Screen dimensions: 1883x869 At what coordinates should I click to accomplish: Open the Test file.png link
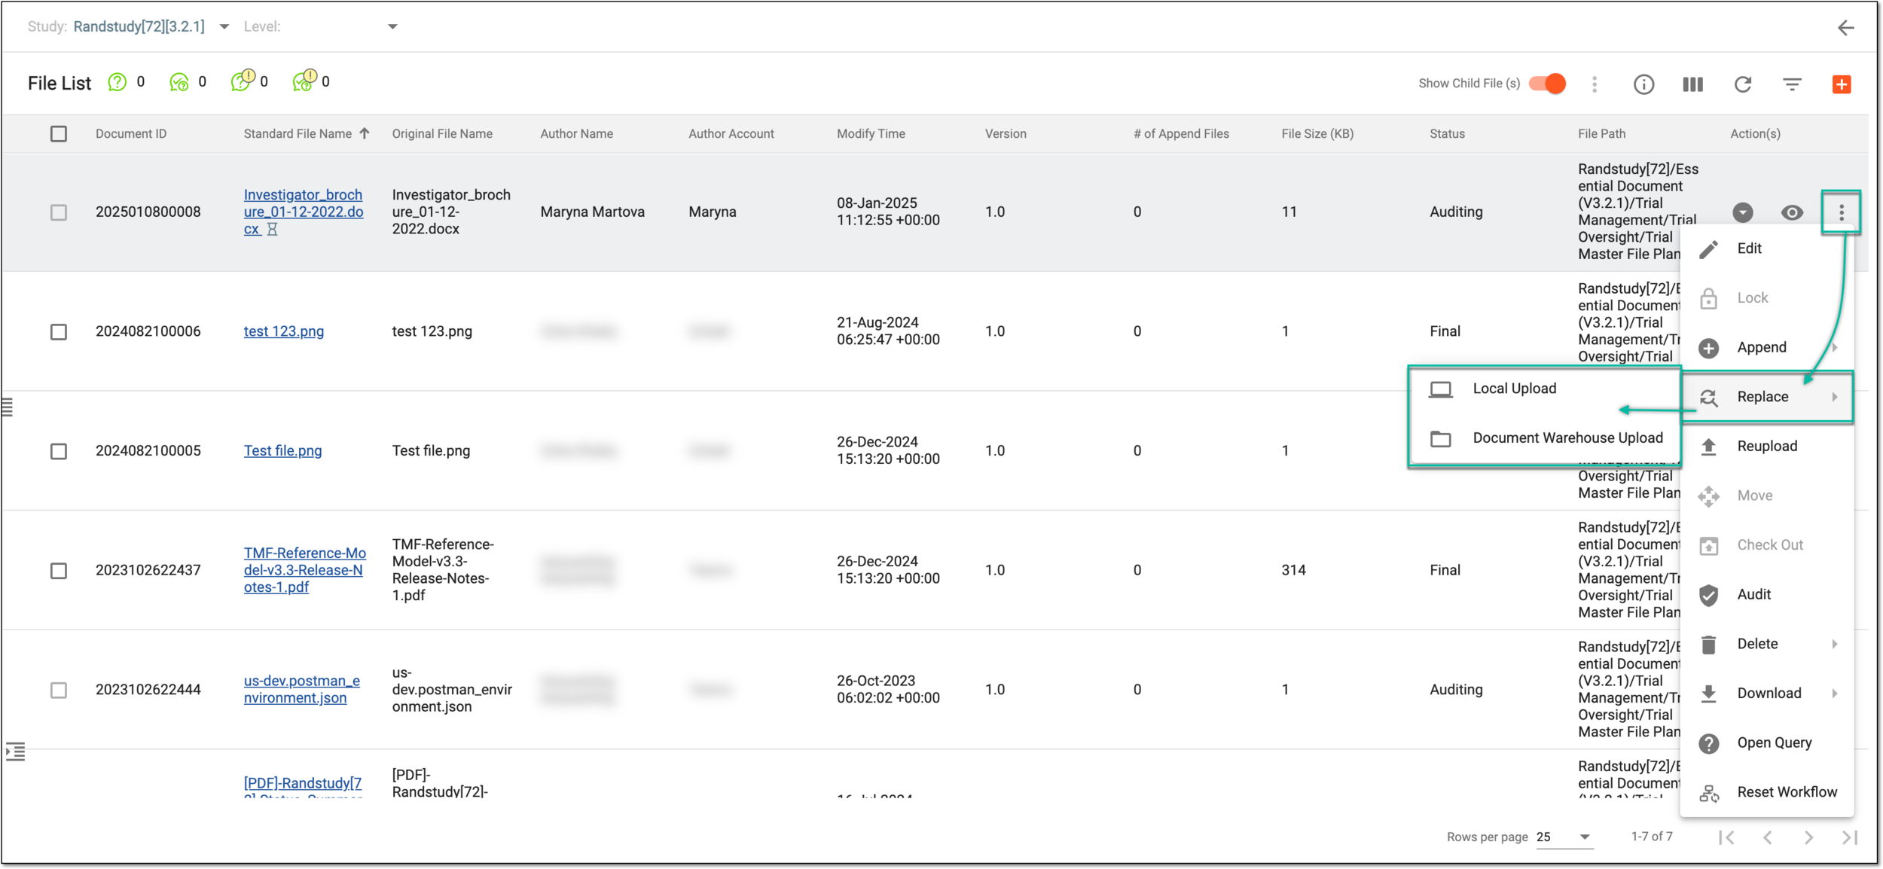pyautogui.click(x=282, y=451)
